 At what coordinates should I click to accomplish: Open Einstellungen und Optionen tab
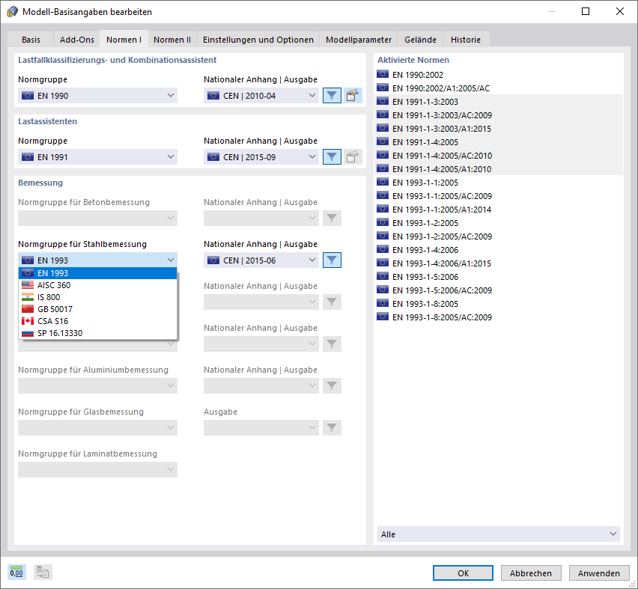(x=258, y=40)
